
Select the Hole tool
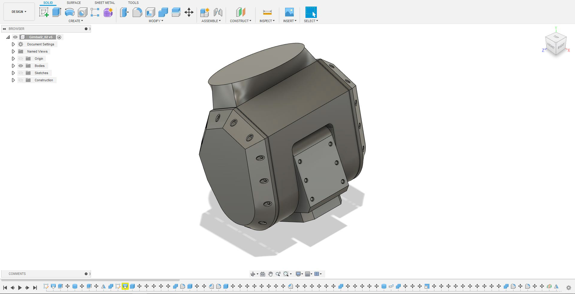tap(82, 12)
